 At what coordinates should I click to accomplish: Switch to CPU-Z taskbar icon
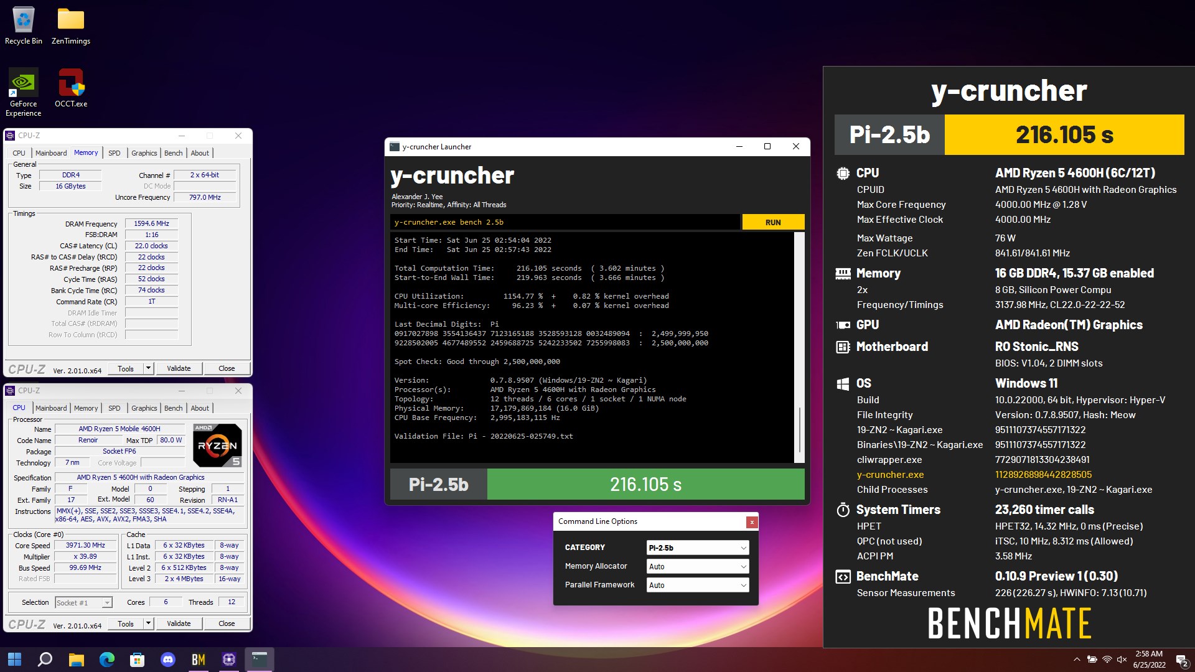click(228, 660)
